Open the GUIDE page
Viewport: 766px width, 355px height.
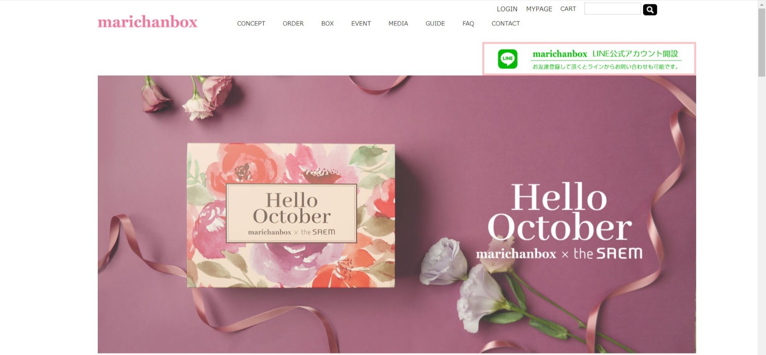(x=435, y=24)
